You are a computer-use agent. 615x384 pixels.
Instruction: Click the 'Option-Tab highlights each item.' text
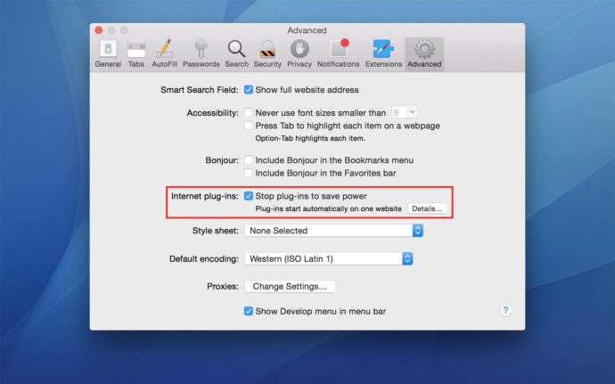(310, 138)
